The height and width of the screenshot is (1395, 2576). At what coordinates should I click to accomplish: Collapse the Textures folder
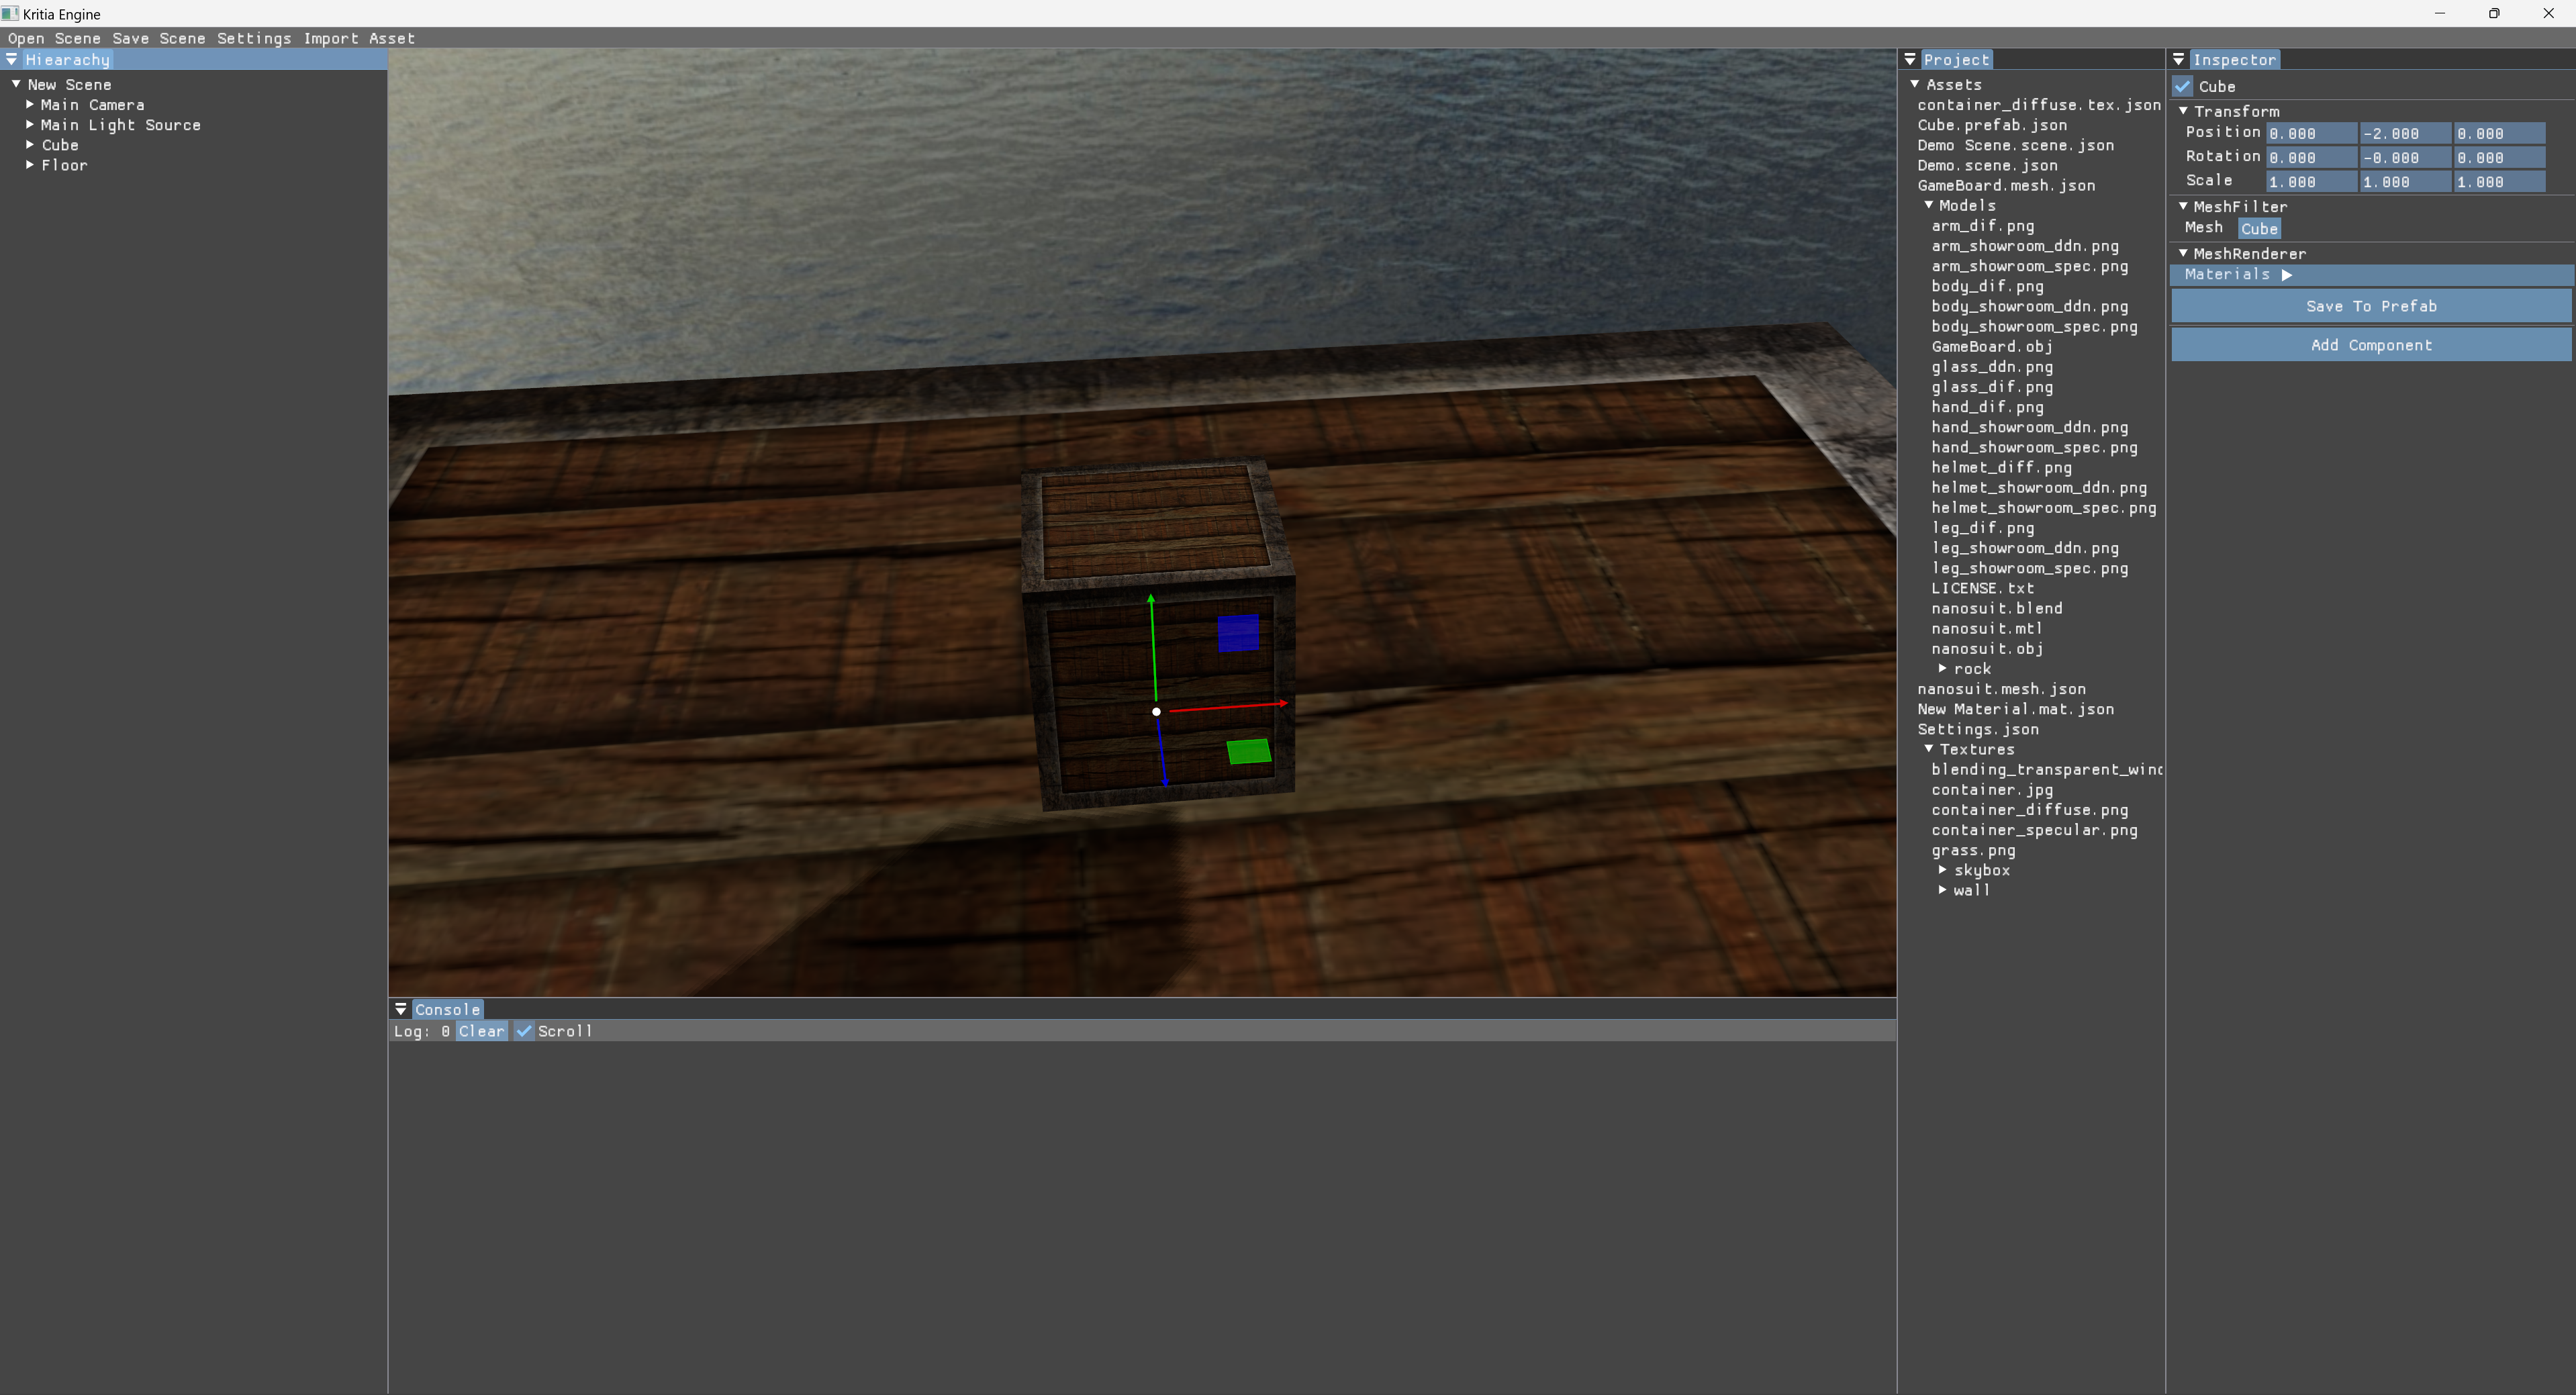point(1928,748)
